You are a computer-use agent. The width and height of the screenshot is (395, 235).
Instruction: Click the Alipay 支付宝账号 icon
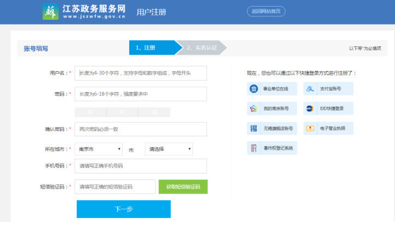tap(310, 89)
